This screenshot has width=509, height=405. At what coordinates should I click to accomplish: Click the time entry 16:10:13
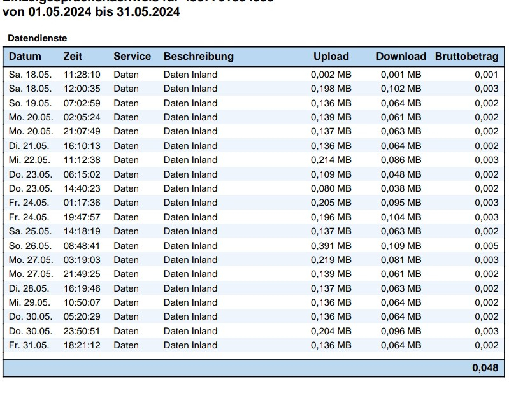point(82,146)
